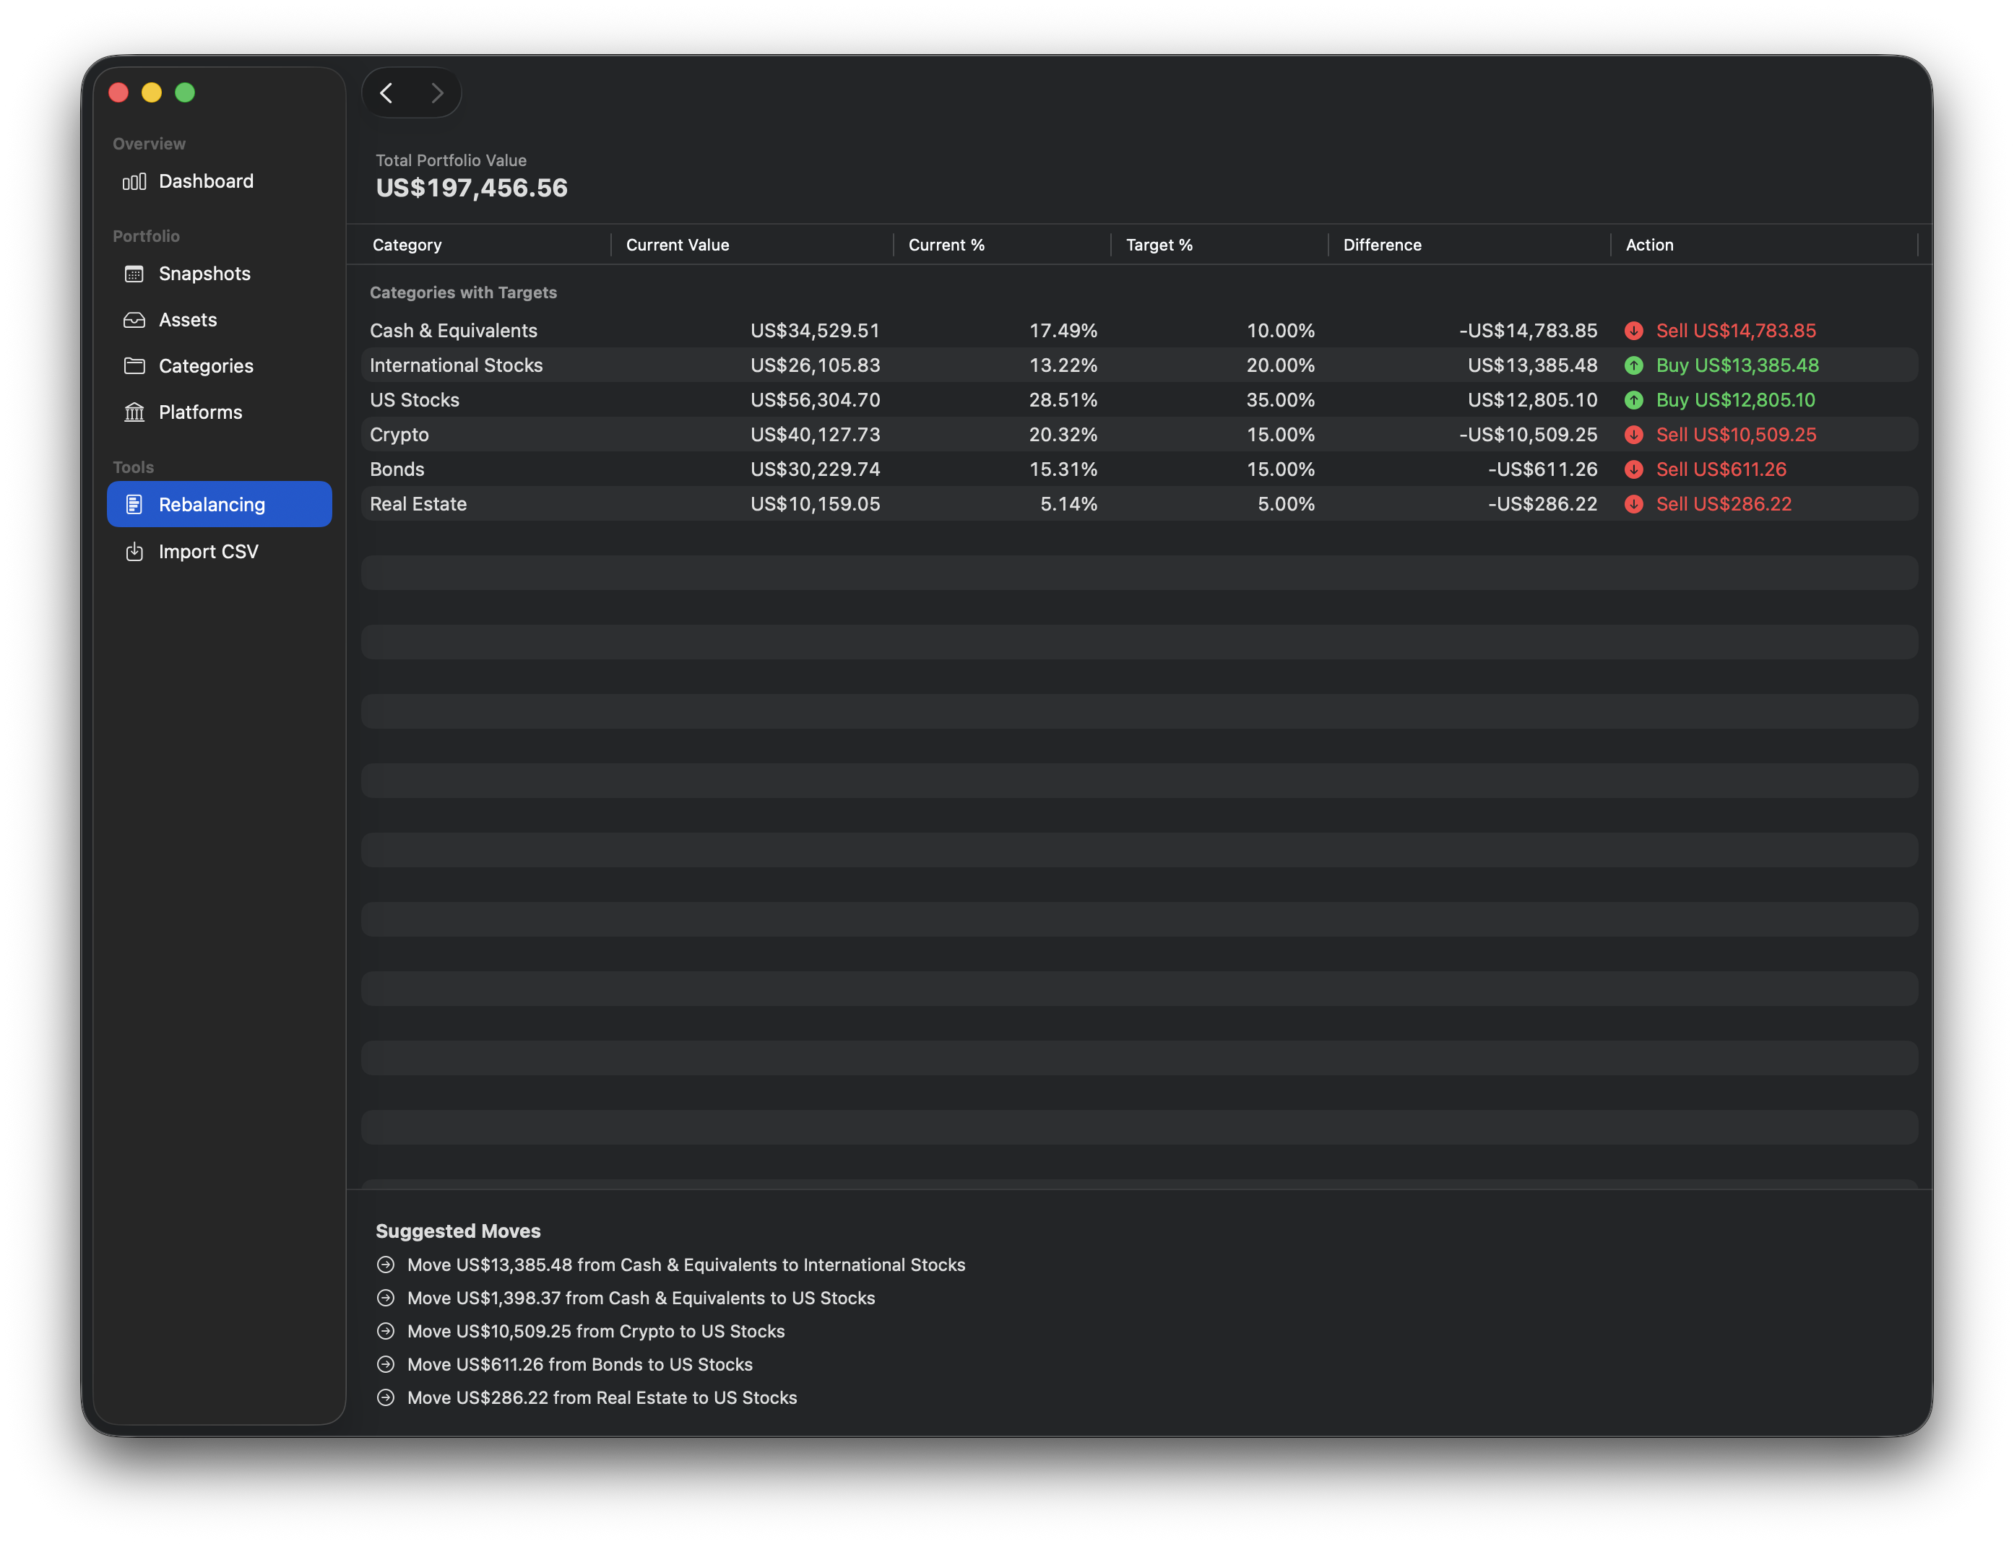Go back with the left chevron
2014x1544 pixels.
(387, 93)
